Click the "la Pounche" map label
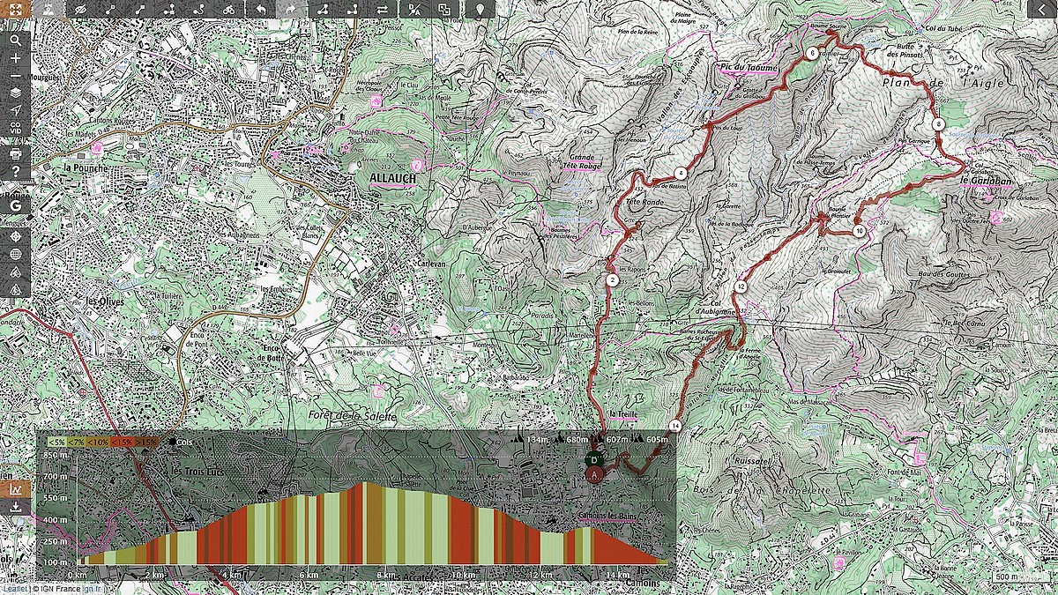1058x595 pixels. 84,166
